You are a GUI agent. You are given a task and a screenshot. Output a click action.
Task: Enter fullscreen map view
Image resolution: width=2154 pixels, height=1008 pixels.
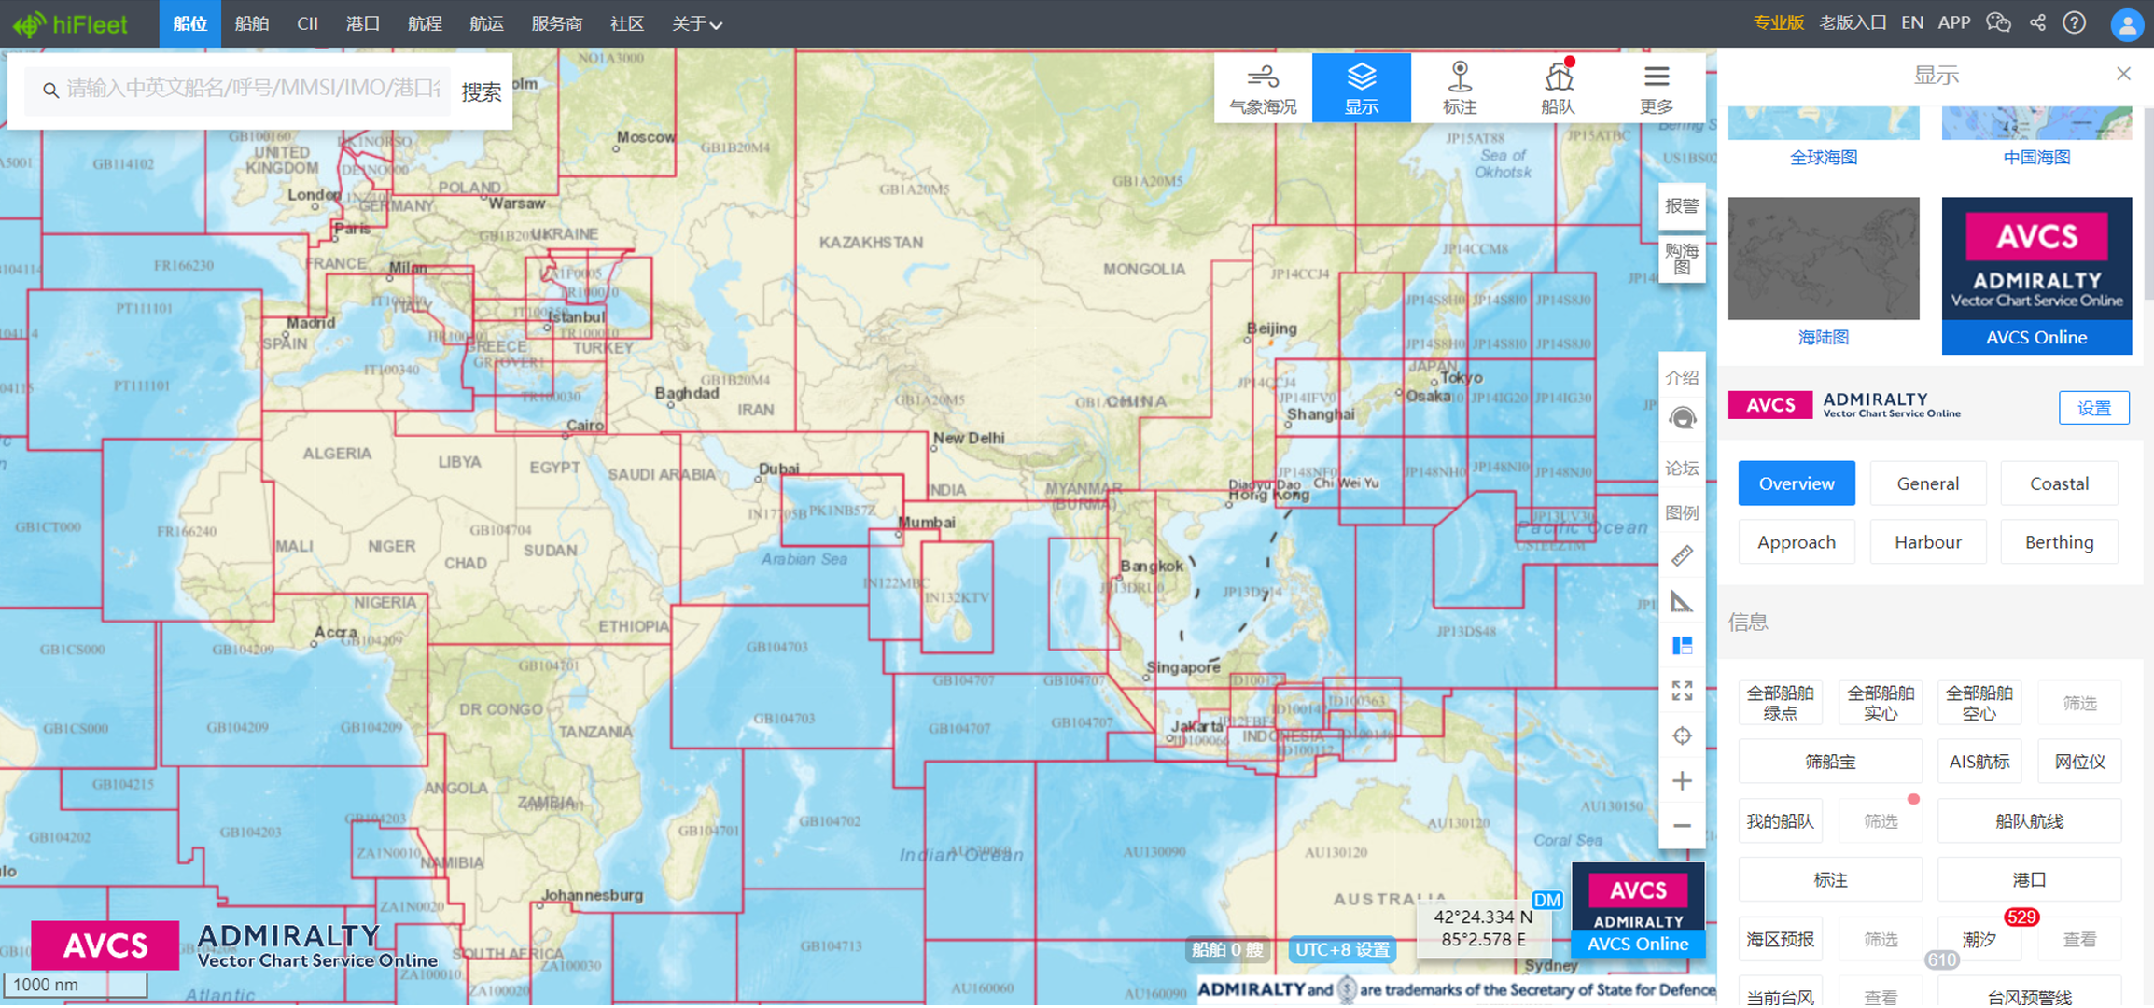point(1682,691)
